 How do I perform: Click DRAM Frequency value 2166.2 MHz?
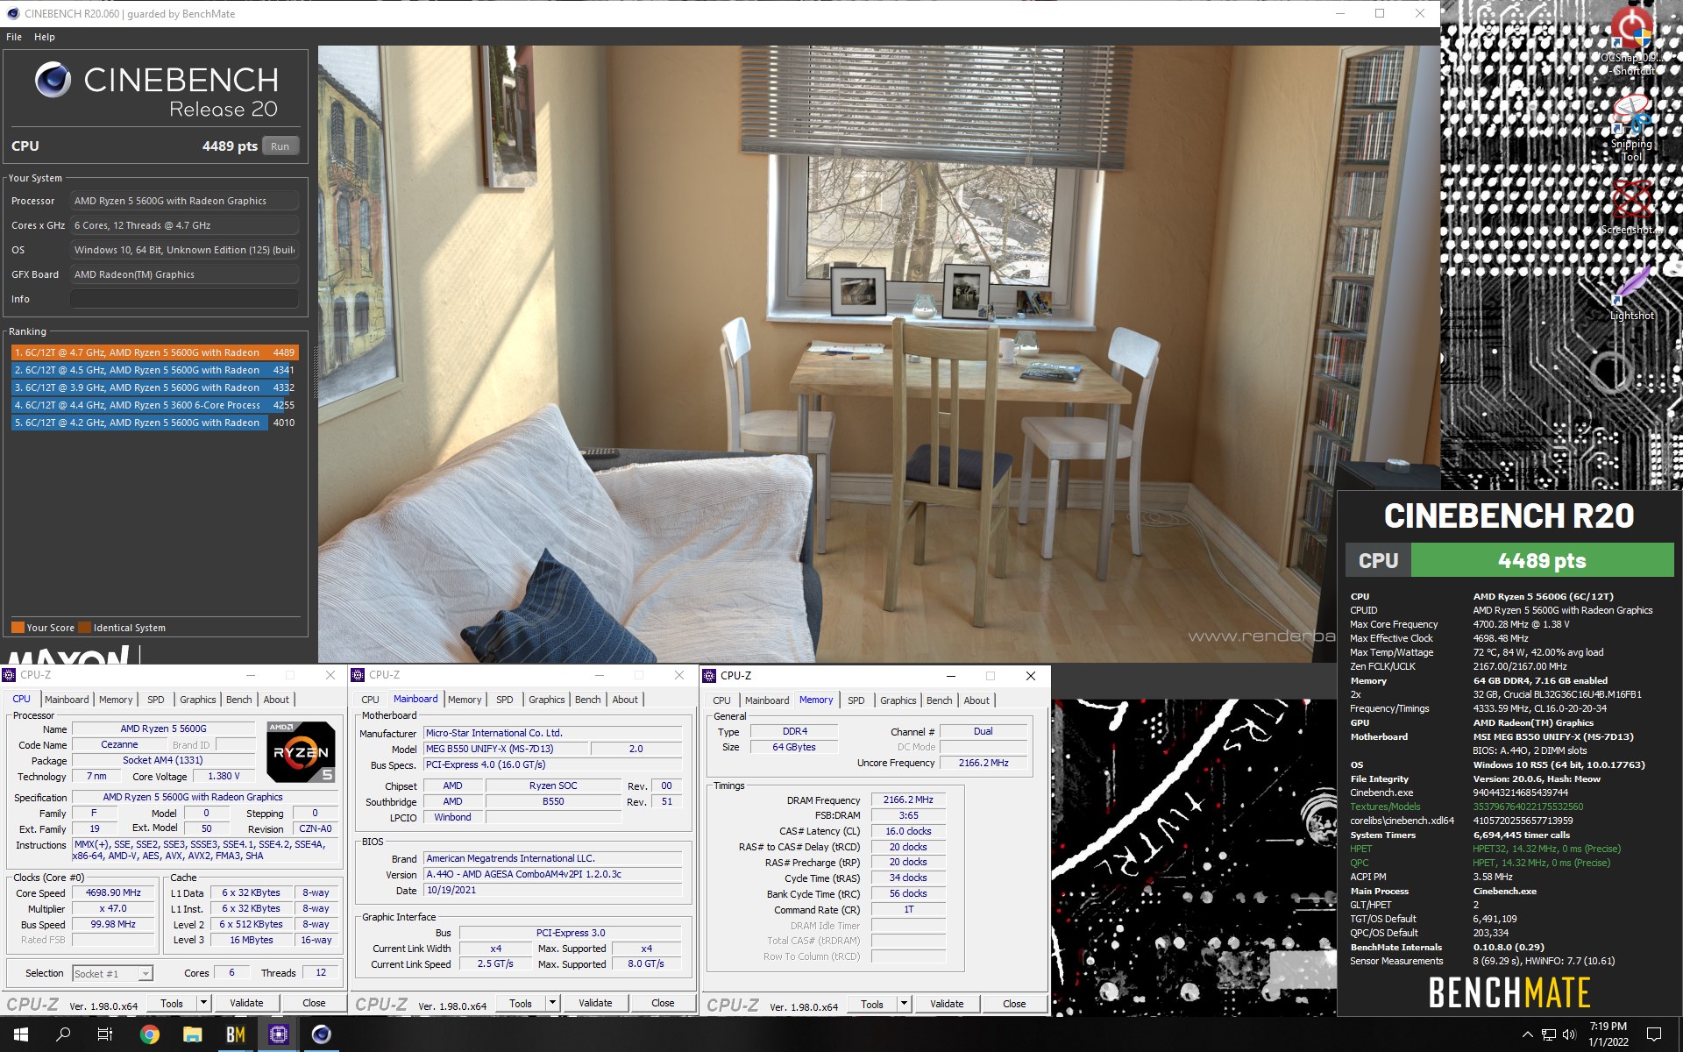(908, 800)
